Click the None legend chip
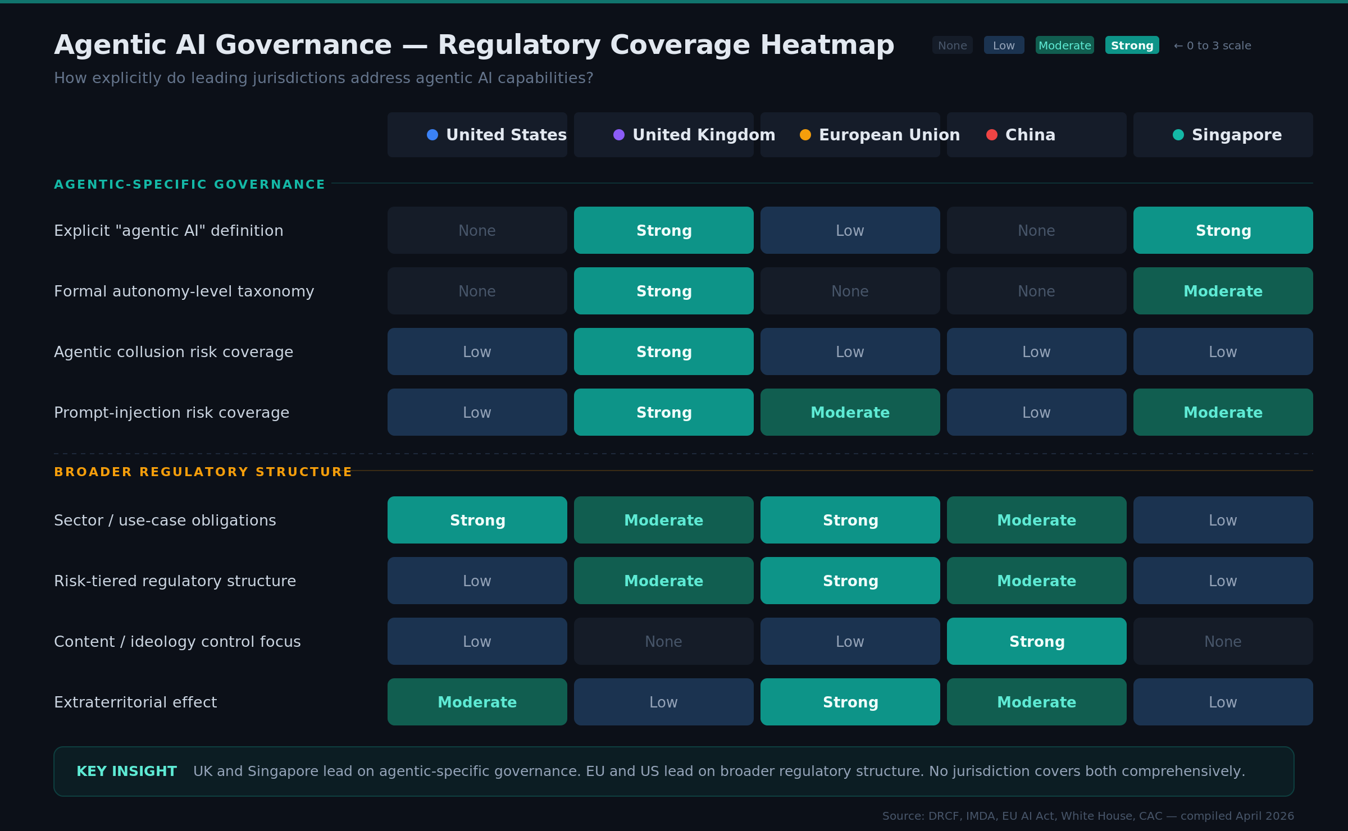Viewport: 1348px width, 831px height. 952,45
